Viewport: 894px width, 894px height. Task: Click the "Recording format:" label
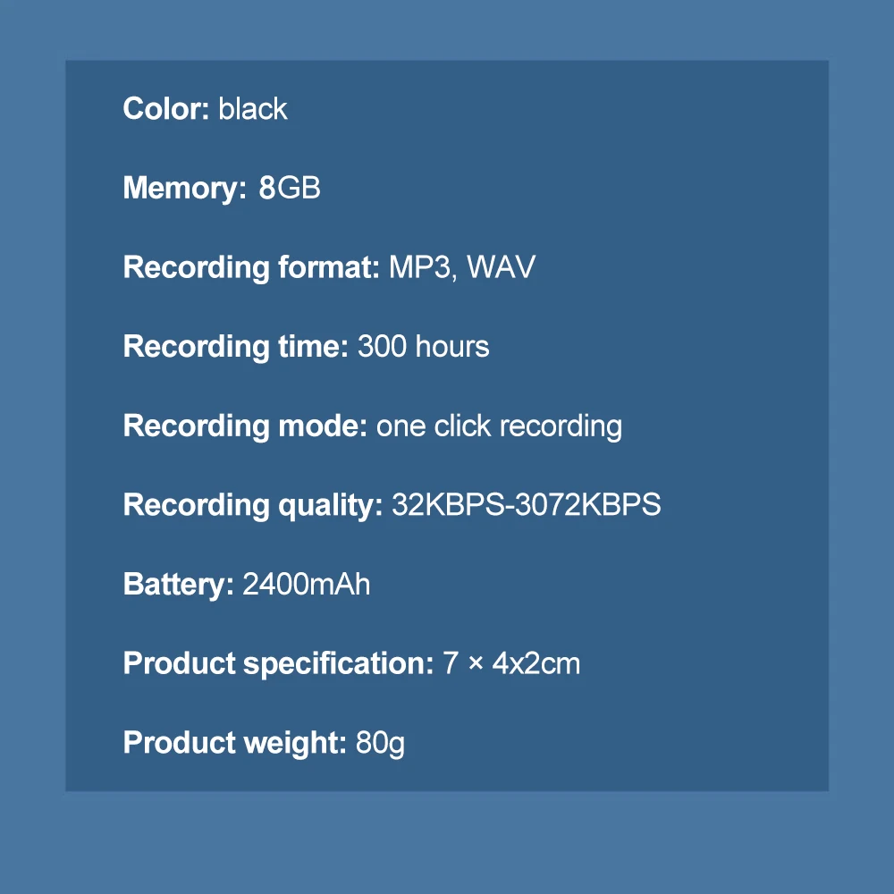(252, 267)
